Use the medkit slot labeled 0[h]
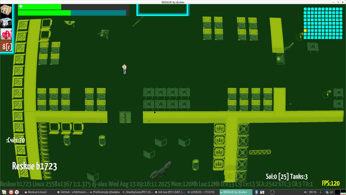The image size is (346, 195). 6,34
